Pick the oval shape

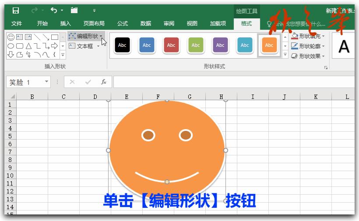[11, 46]
